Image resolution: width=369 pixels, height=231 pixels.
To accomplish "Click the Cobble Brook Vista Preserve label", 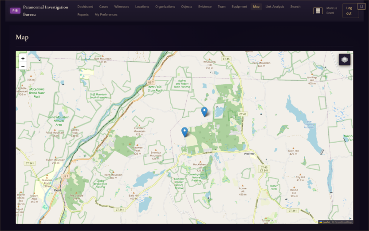I will point(101,184).
